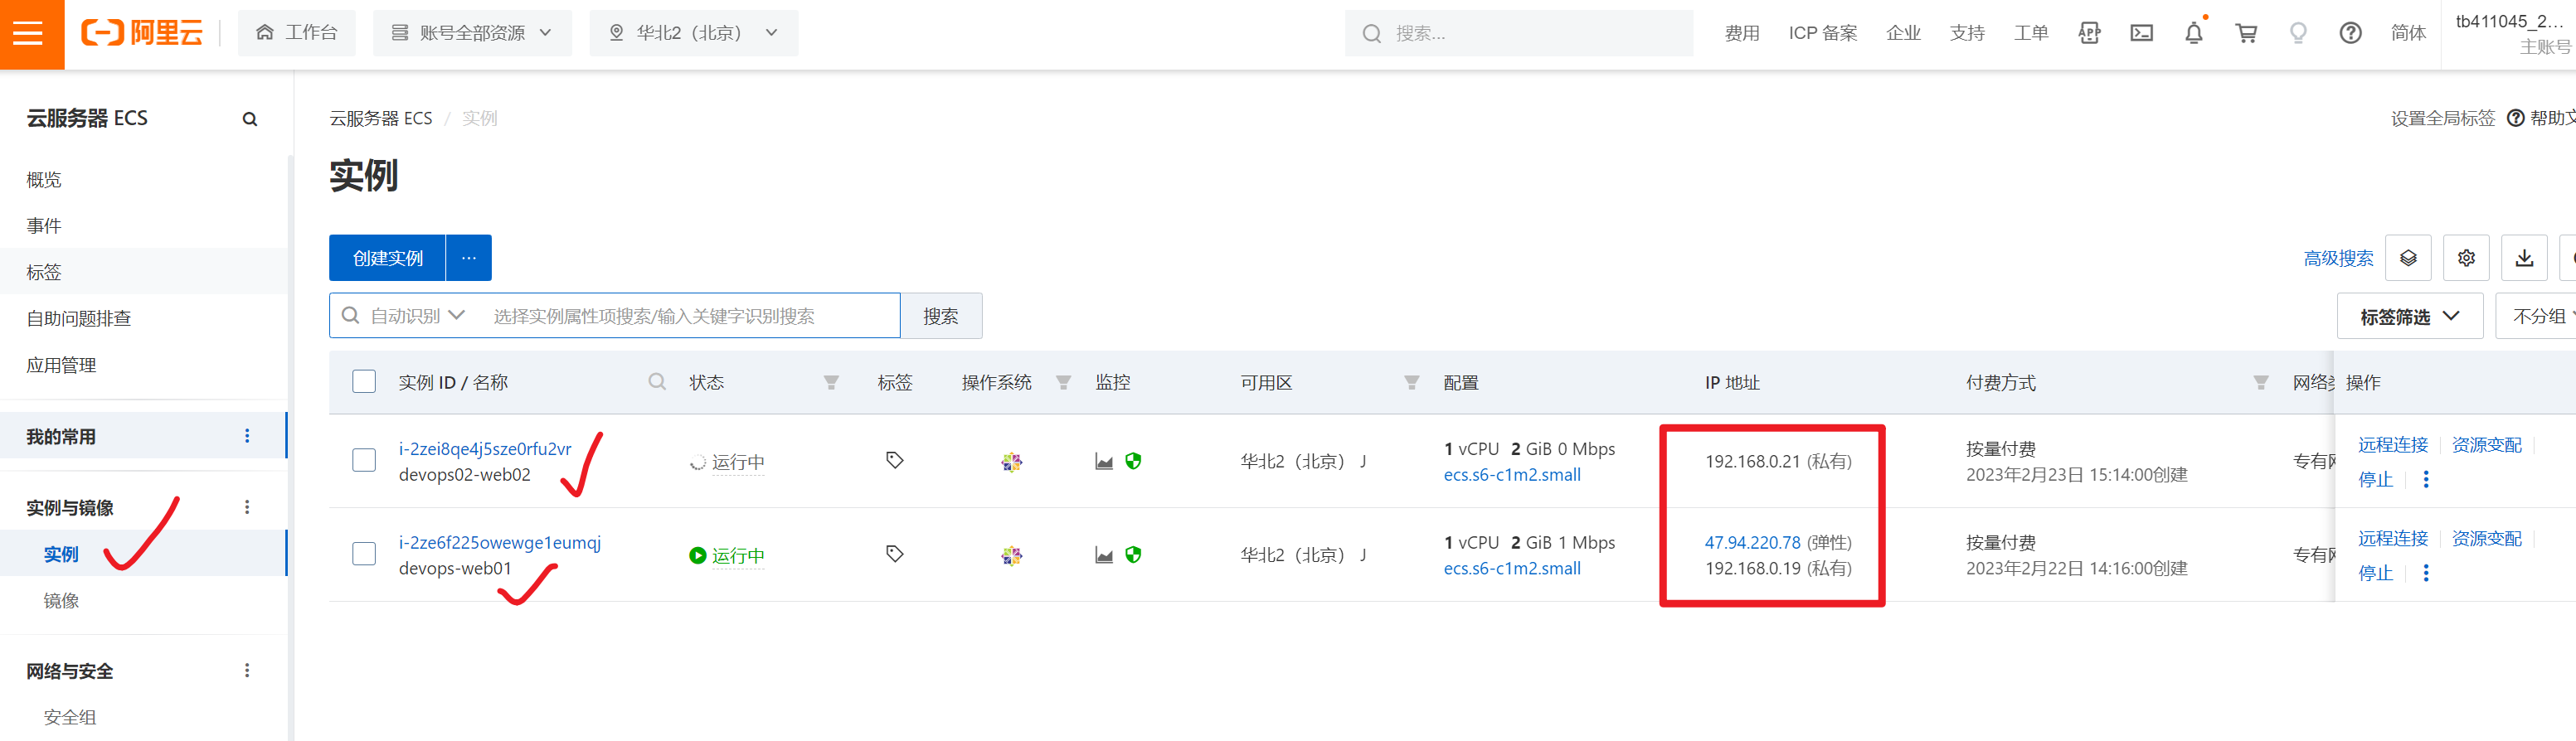Screen dimensions: 2576x741
Task: Select 镜像 in the left sidebar
Action: click(61, 600)
